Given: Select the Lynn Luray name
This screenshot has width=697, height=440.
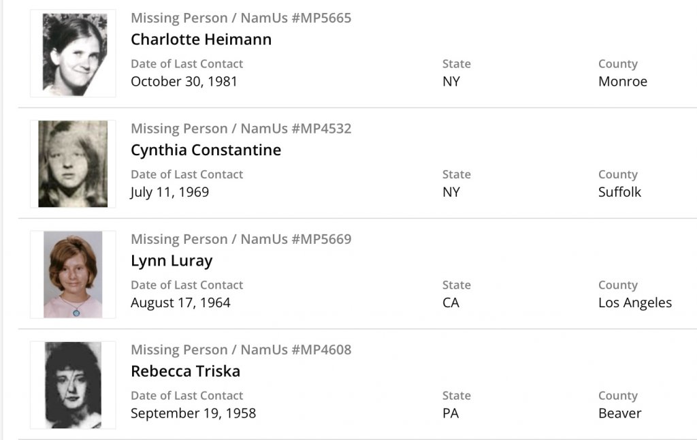Looking at the screenshot, I should click(172, 261).
